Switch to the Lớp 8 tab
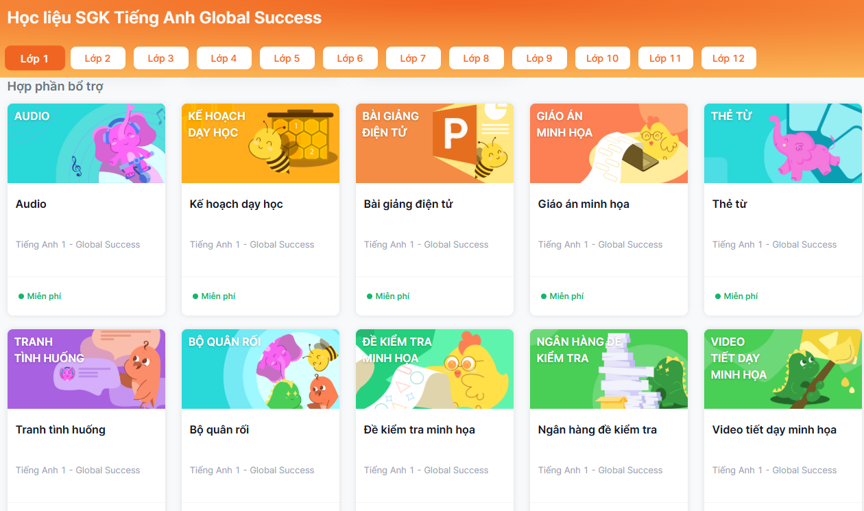864x511 pixels. click(477, 58)
